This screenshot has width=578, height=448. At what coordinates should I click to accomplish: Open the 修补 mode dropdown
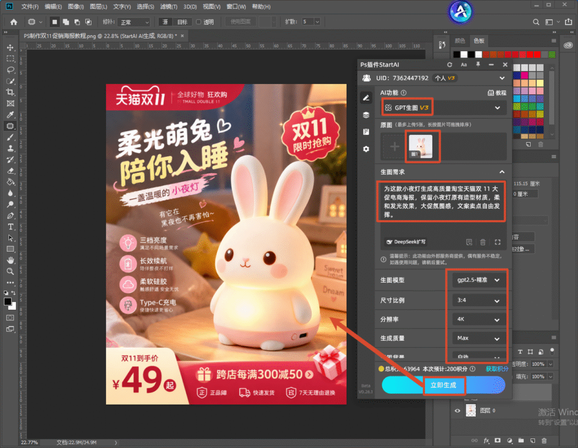tap(134, 22)
